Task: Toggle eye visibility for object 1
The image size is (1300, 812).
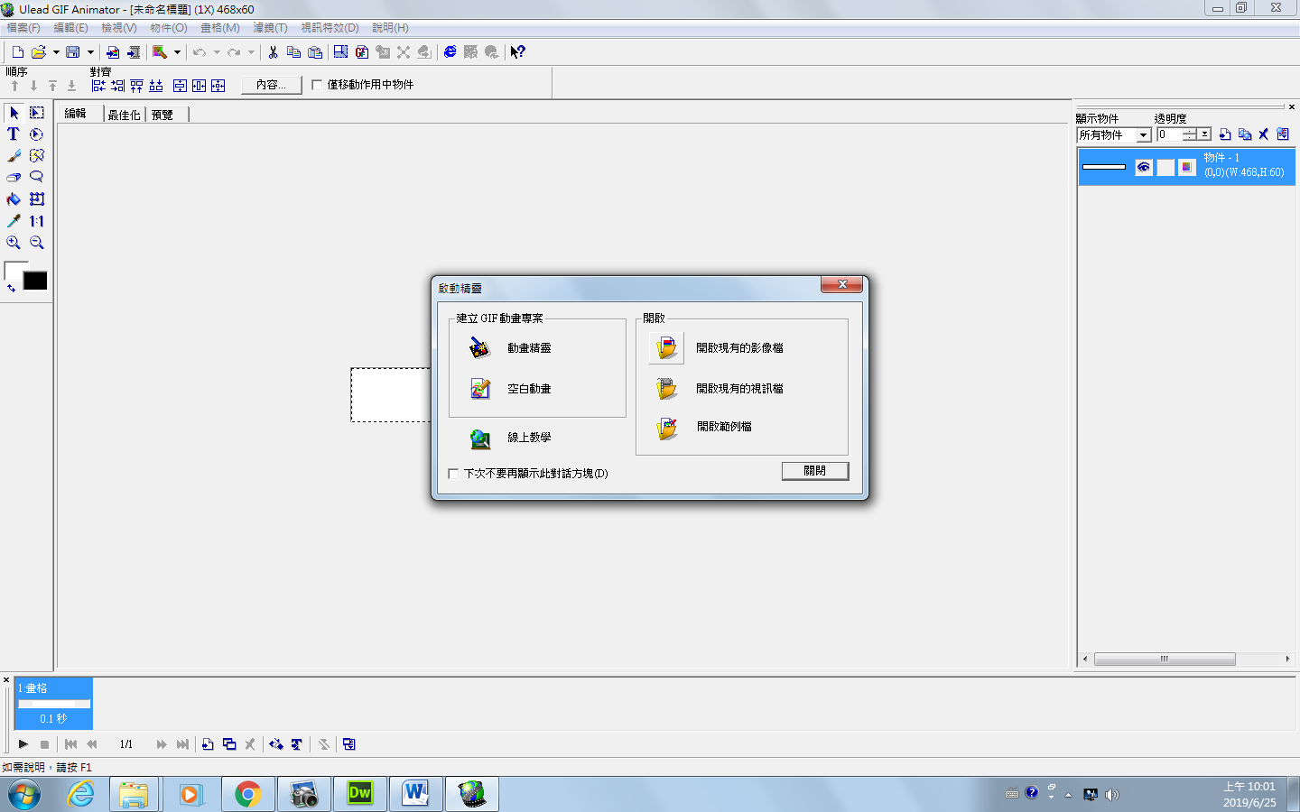Action: pos(1144,167)
